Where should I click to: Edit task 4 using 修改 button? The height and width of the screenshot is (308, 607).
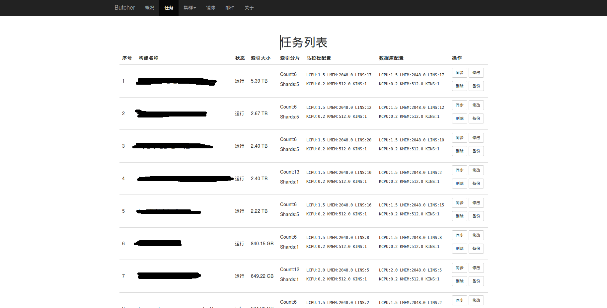pyautogui.click(x=476, y=170)
